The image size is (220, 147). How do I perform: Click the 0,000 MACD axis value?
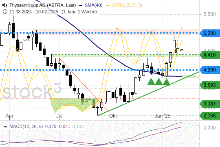tap(209, 128)
